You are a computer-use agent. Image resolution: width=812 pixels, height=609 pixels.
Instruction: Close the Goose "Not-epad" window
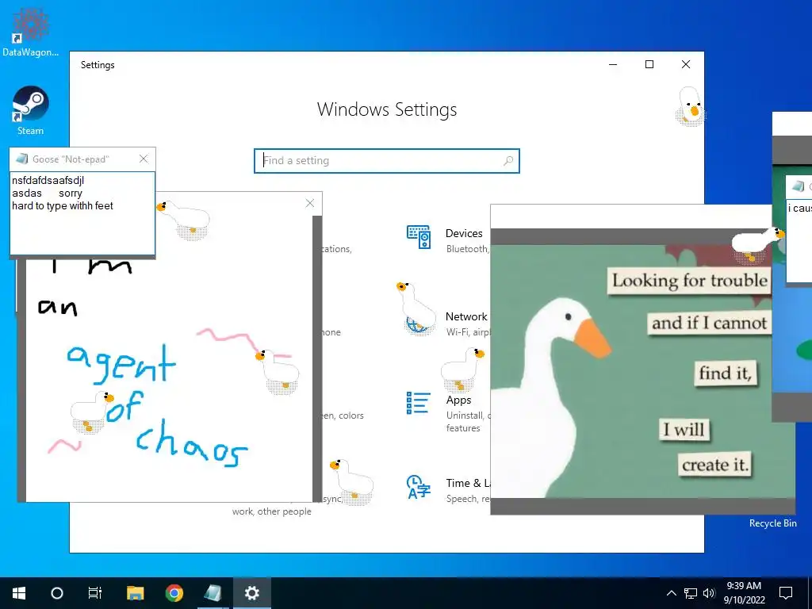pos(144,159)
